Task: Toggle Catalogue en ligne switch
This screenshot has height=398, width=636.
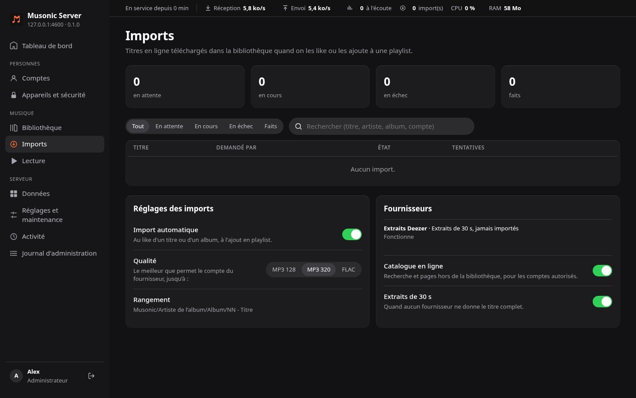Action: coord(602,271)
